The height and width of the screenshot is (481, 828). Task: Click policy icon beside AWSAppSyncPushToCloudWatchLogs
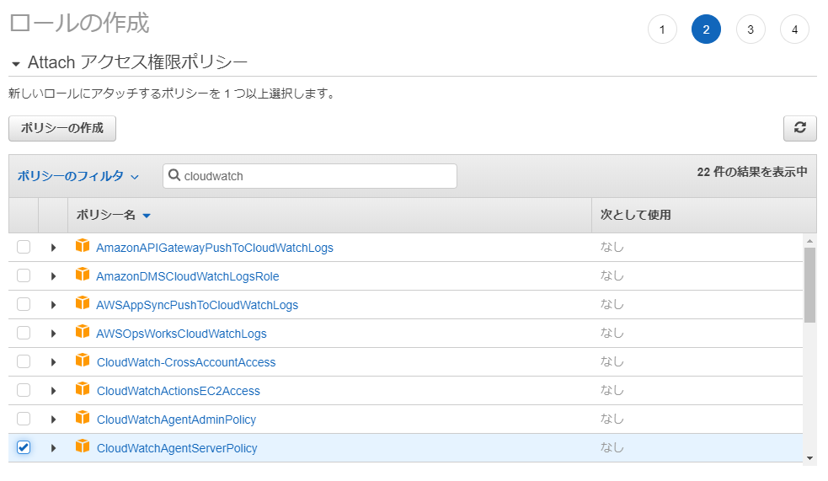(83, 303)
